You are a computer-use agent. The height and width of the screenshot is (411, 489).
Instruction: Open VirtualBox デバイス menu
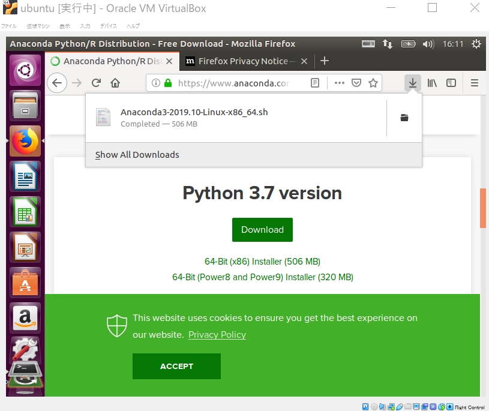pyautogui.click(x=109, y=26)
